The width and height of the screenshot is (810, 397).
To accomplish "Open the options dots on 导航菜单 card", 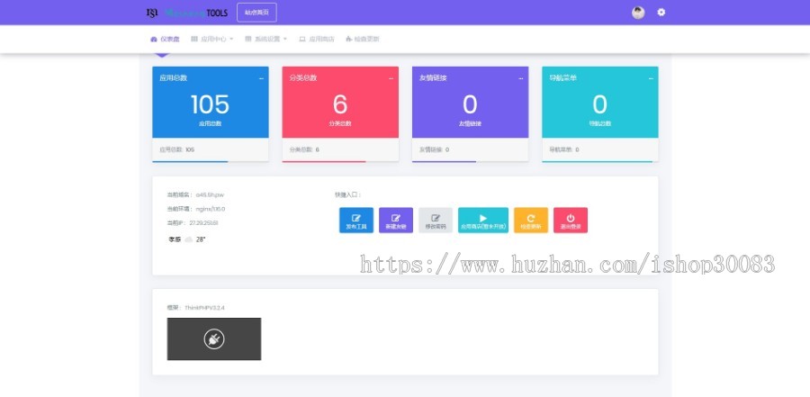I will 651,78.
